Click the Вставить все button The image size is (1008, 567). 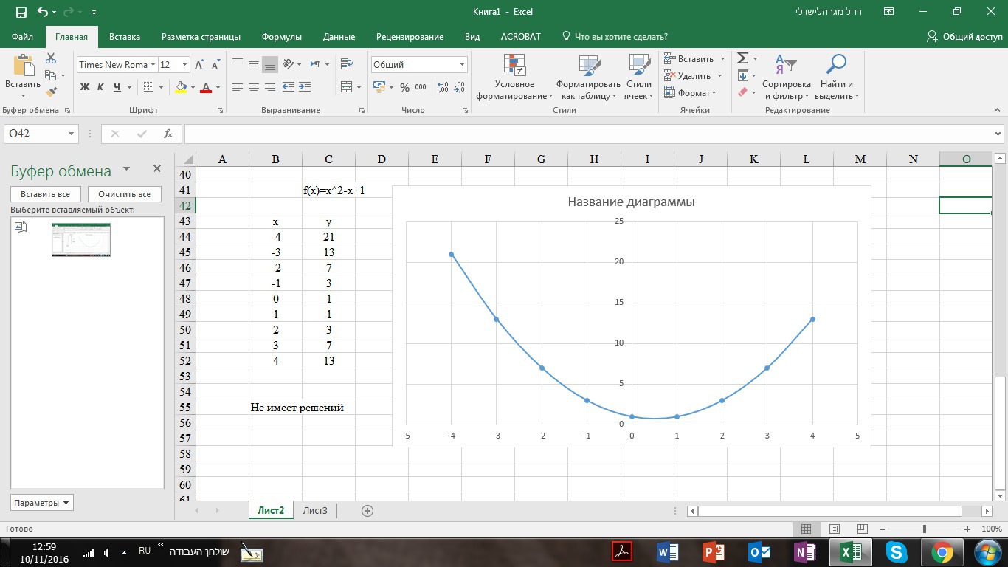[46, 194]
